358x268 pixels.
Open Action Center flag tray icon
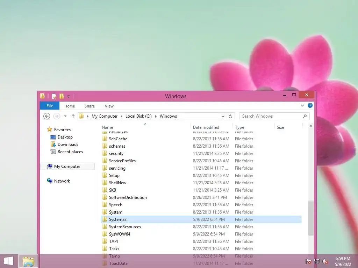[x=308, y=261]
